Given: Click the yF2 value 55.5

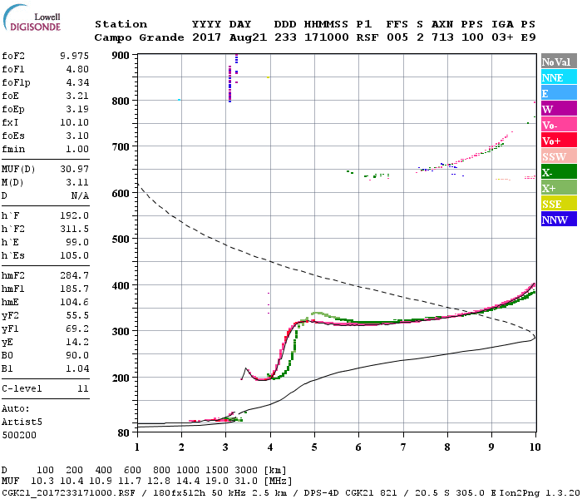Looking at the screenshot, I should point(77,315).
